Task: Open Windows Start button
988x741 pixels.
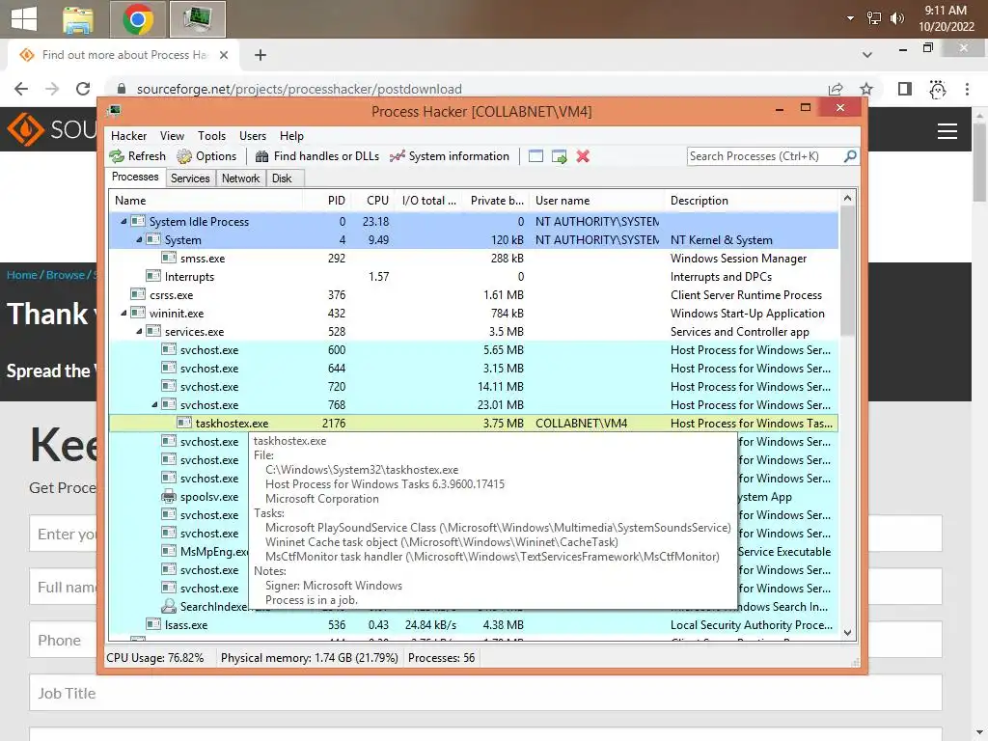Action: 24,18
